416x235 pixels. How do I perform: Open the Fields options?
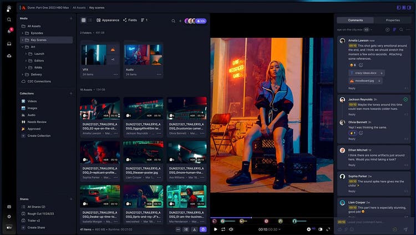130,20
